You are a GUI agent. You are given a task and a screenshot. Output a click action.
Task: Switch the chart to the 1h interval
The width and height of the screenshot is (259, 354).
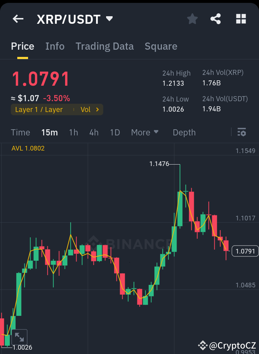73,132
